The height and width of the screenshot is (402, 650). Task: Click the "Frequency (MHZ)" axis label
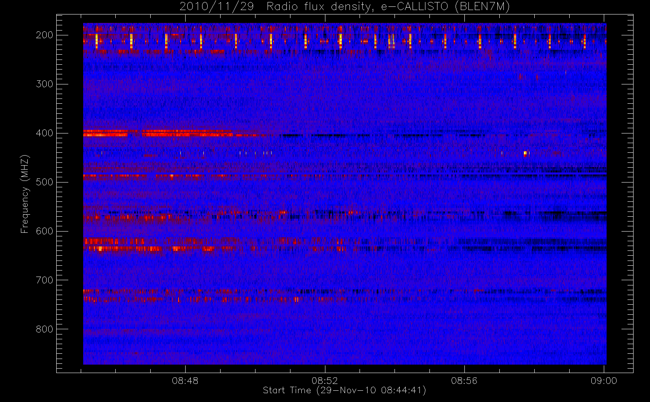pyautogui.click(x=25, y=194)
